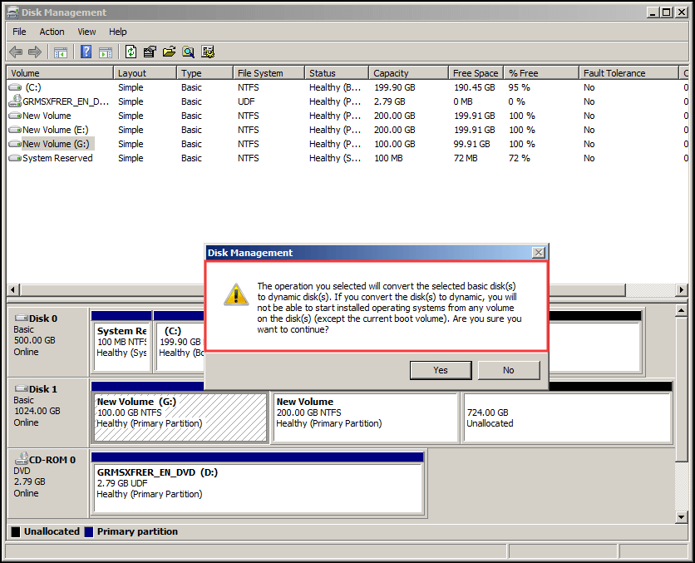Minimize the Disk Management window

[653, 12]
